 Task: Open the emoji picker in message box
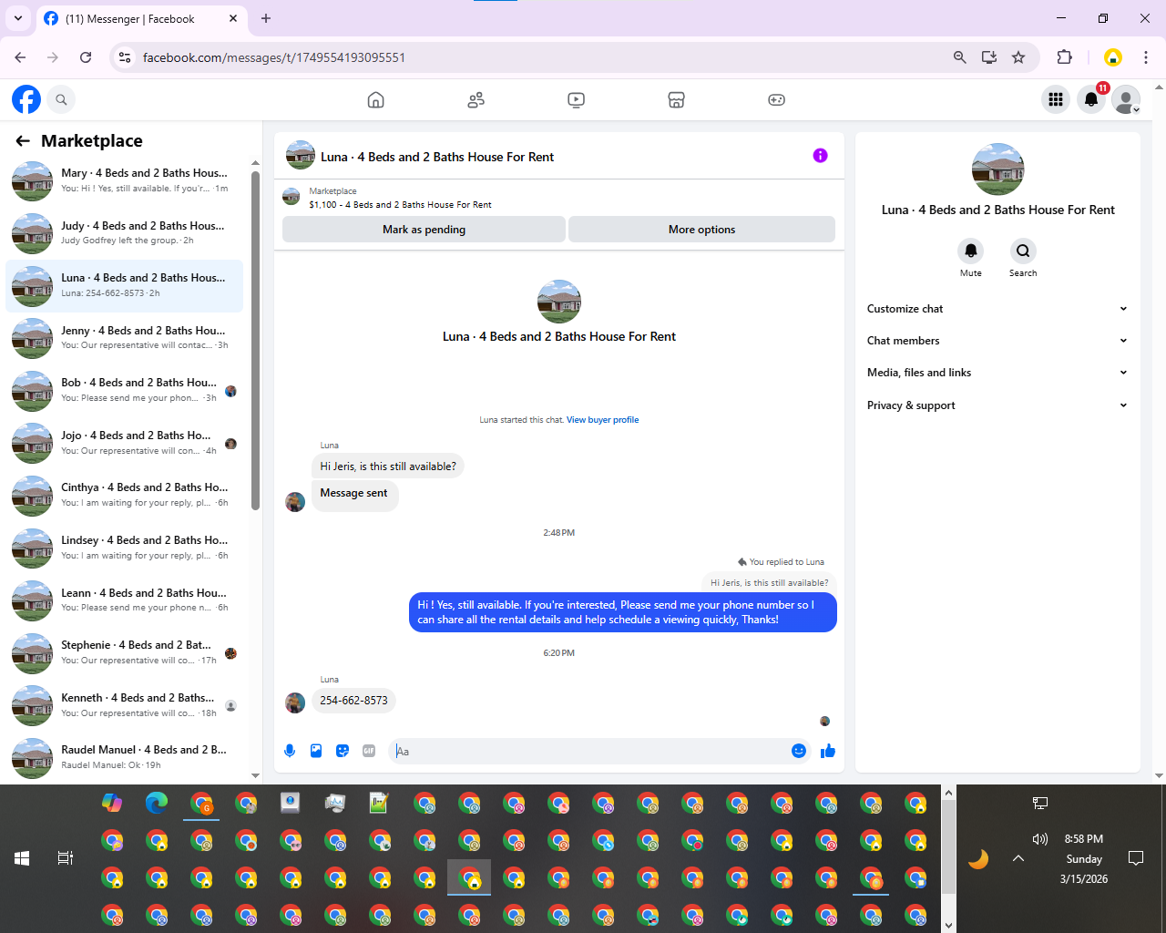(799, 751)
